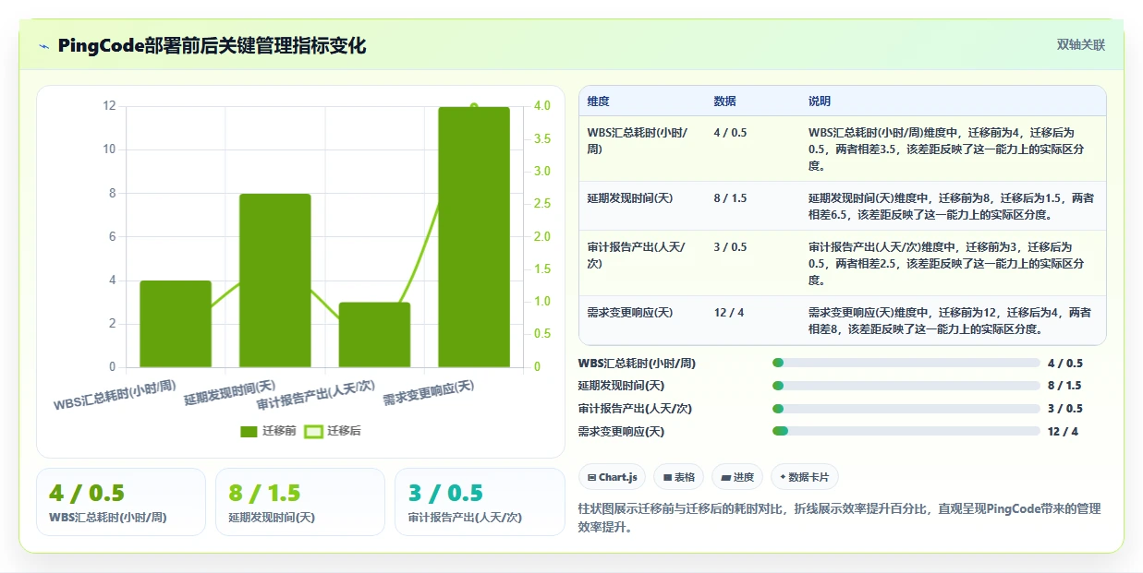Image resolution: width=1143 pixels, height=573 pixels.
Task: Click the 审计报告产出 progress bar
Action: [x=906, y=409]
